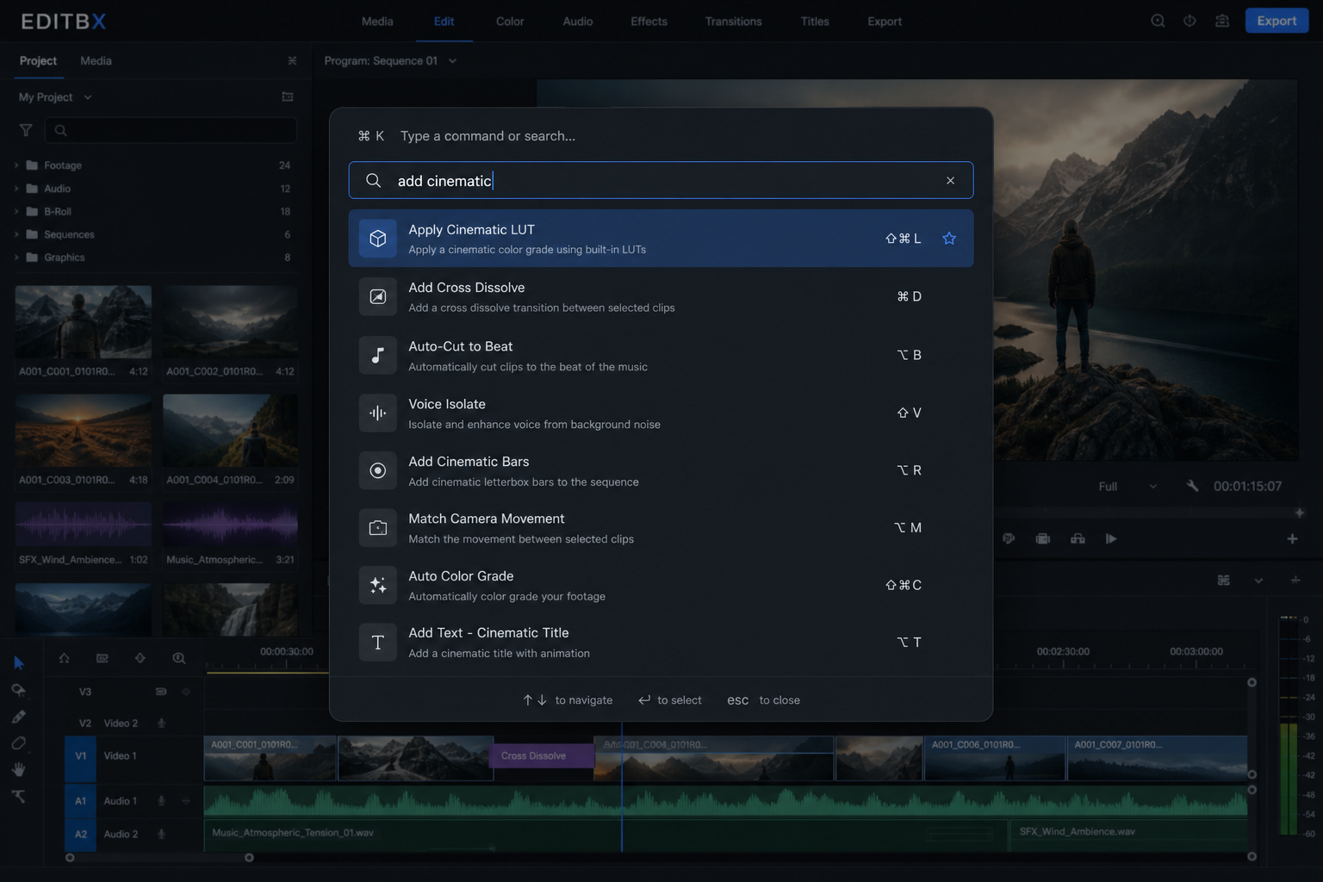This screenshot has width=1323, height=882.
Task: Toggle Audio 2 track microphone icon
Action: tap(161, 835)
